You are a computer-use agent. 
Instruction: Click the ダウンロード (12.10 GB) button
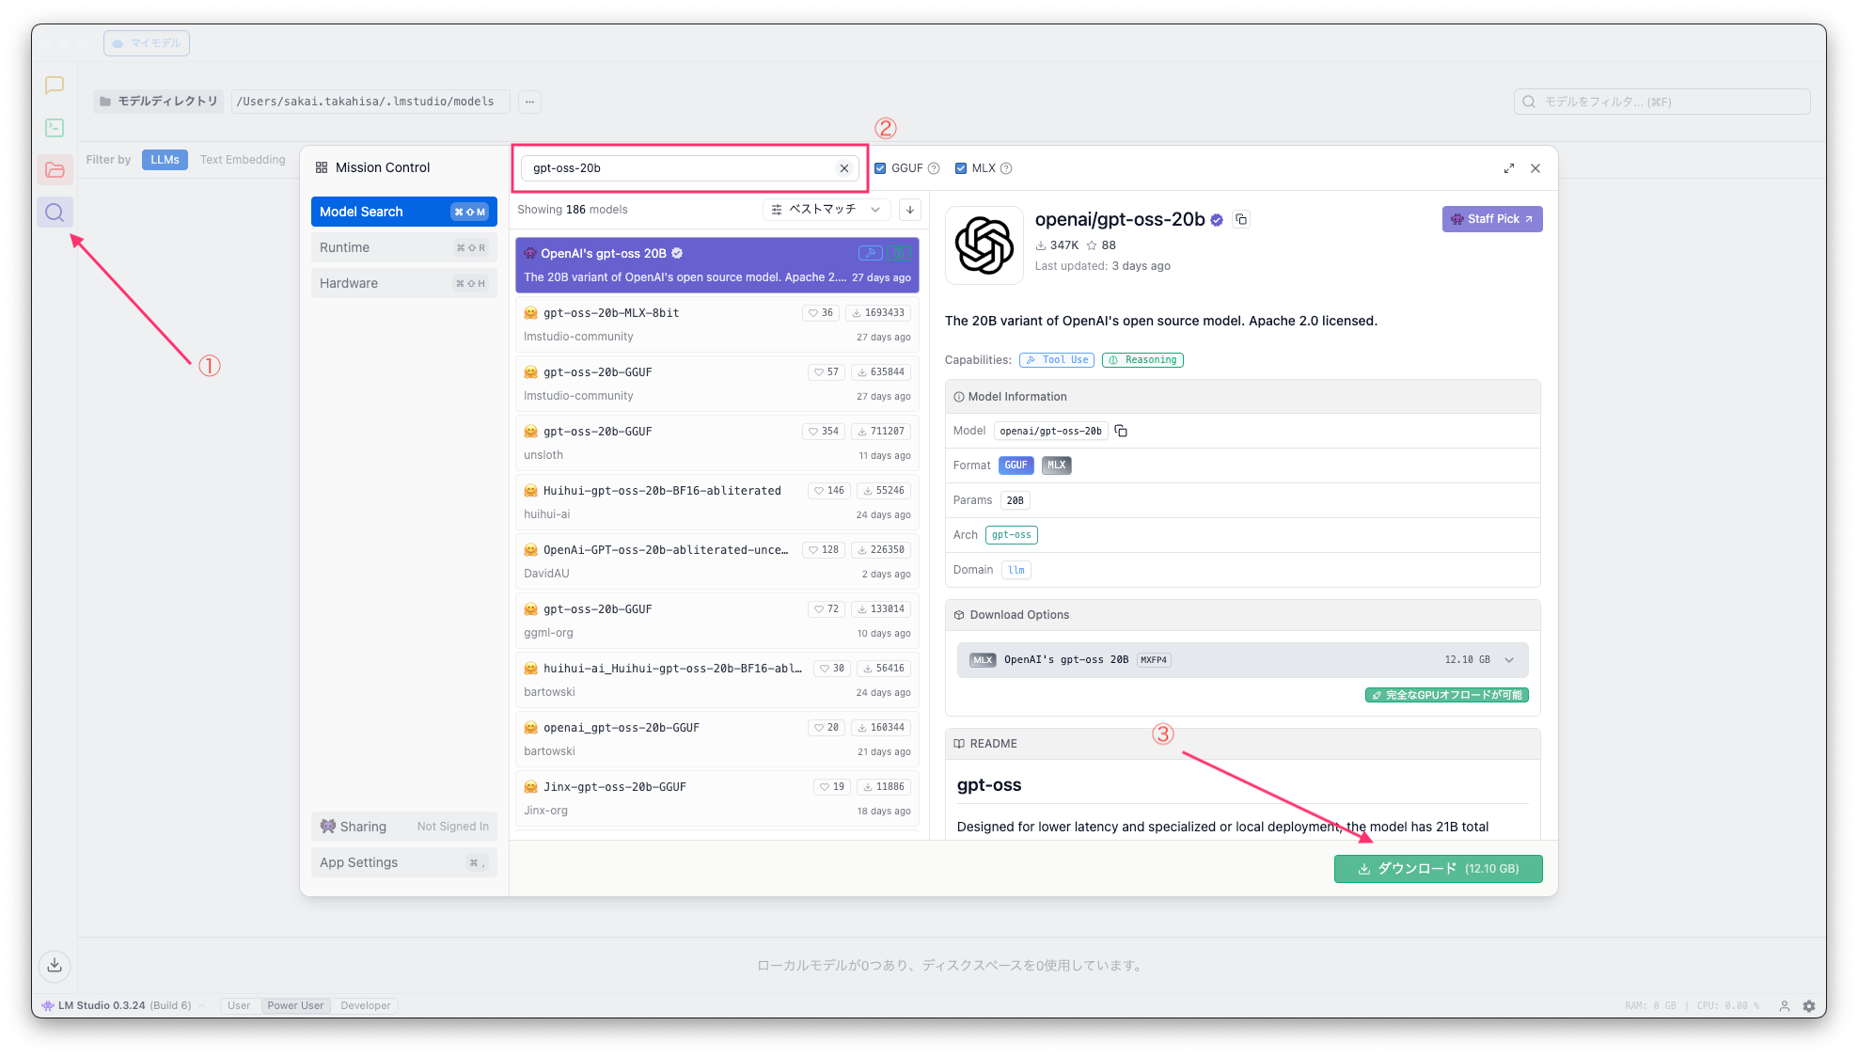pyautogui.click(x=1438, y=869)
